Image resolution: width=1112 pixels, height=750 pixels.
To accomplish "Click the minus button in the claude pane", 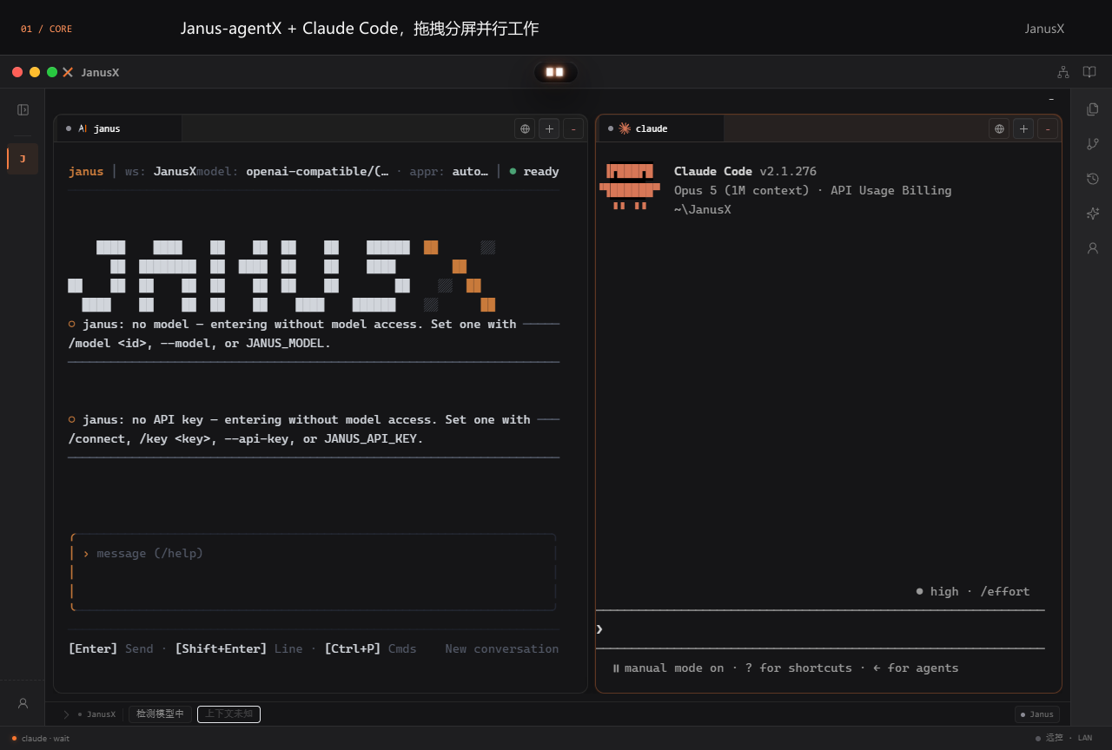I will 1048,128.
